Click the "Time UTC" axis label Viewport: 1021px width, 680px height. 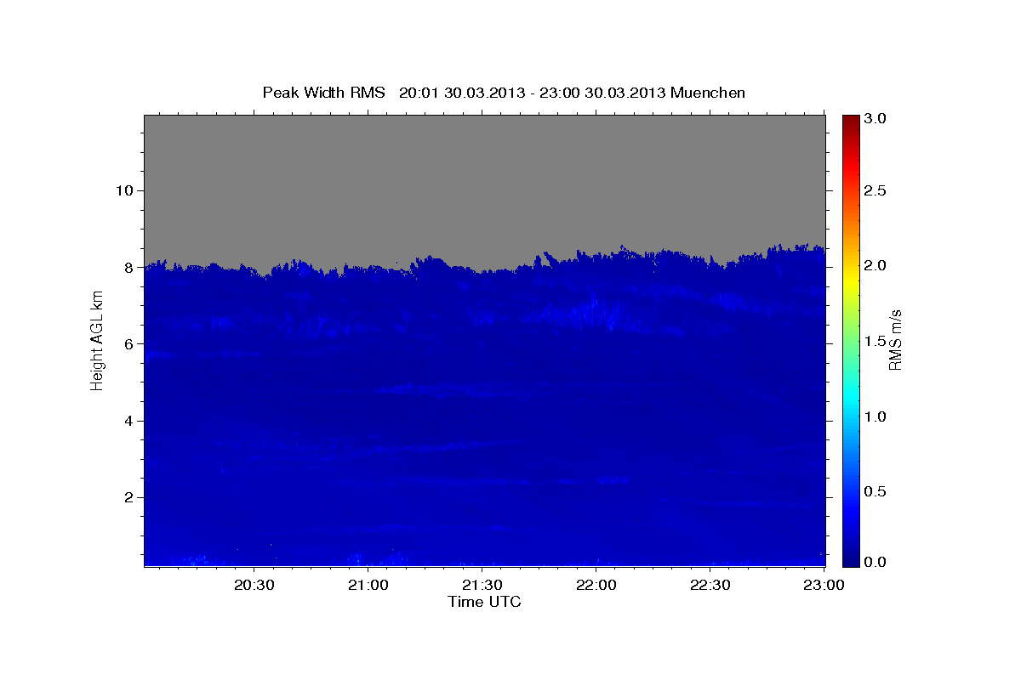click(484, 602)
